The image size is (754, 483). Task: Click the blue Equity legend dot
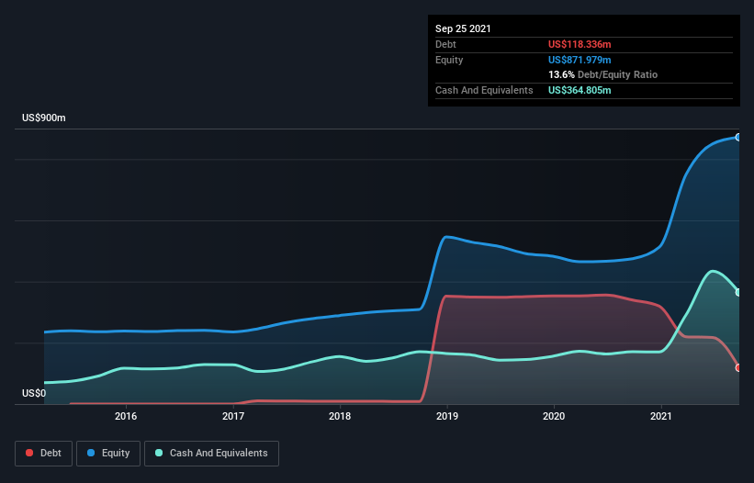pos(91,453)
